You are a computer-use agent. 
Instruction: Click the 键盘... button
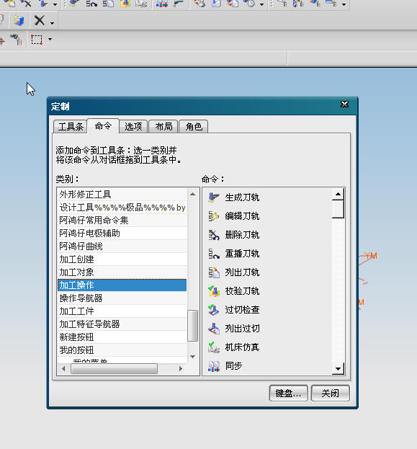coord(289,394)
